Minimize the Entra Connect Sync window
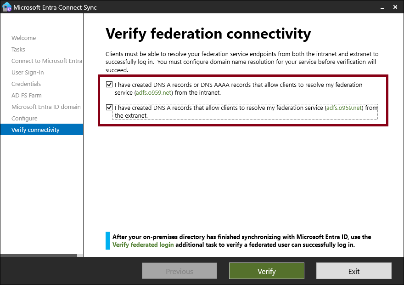The image size is (404, 285). point(382,7)
